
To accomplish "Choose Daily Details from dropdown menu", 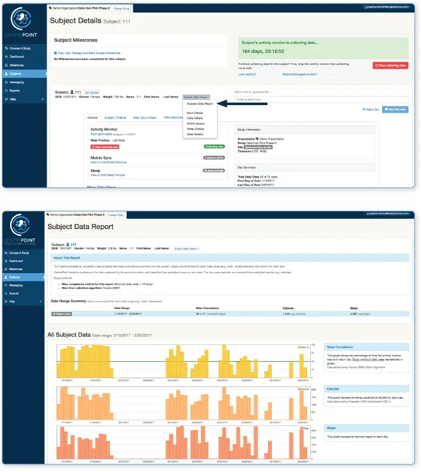I will [x=194, y=118].
